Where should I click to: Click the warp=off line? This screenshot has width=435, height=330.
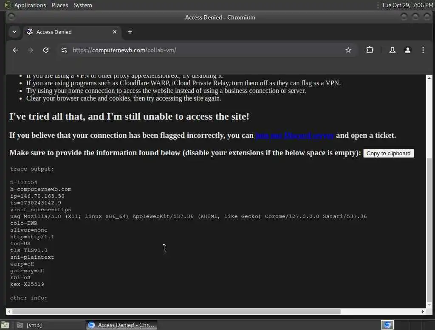22,264
